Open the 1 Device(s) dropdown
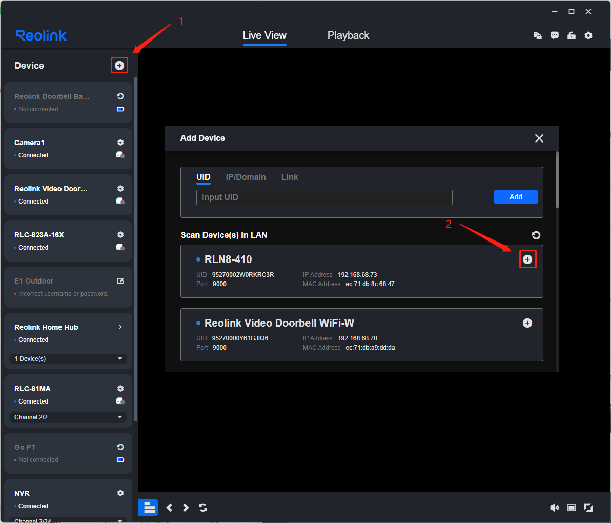 pos(68,358)
